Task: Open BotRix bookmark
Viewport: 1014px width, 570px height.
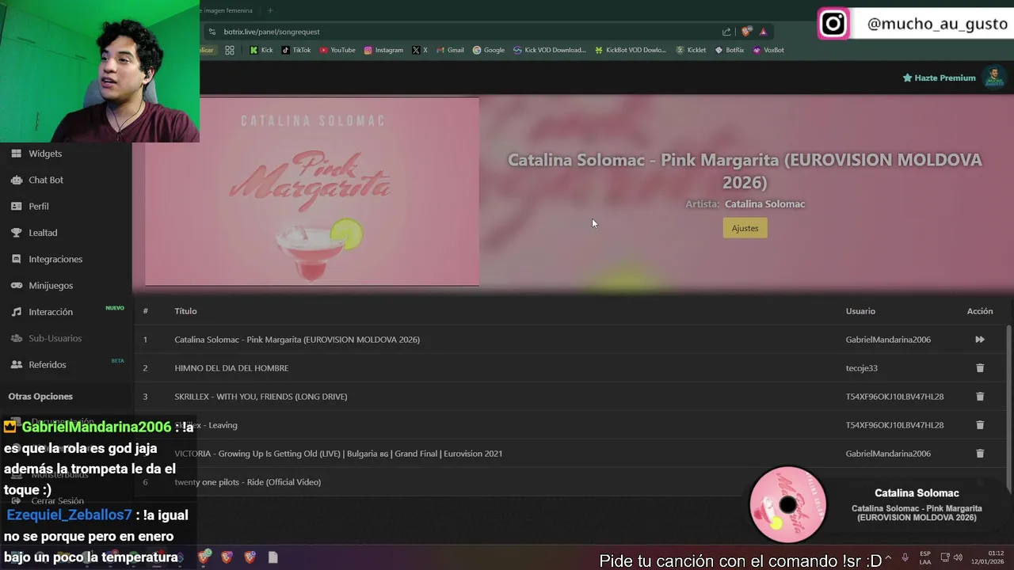Action: (x=730, y=50)
